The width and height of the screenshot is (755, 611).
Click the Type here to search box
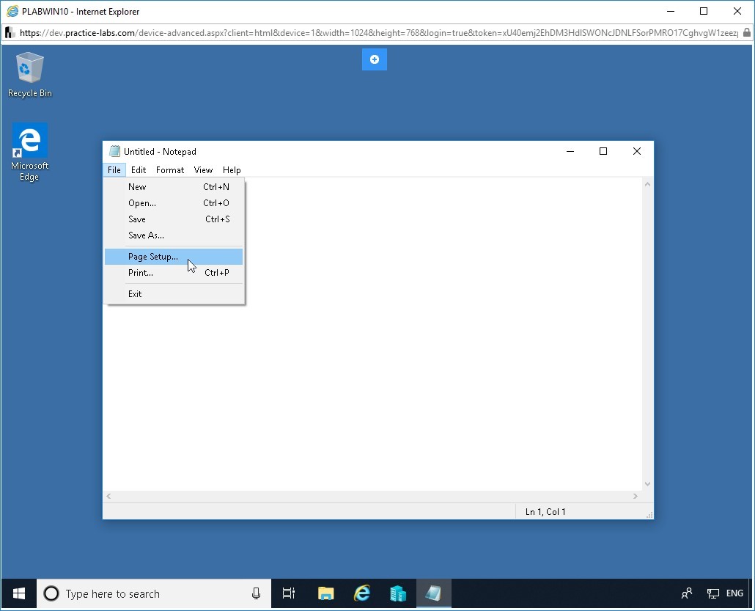tap(154, 593)
